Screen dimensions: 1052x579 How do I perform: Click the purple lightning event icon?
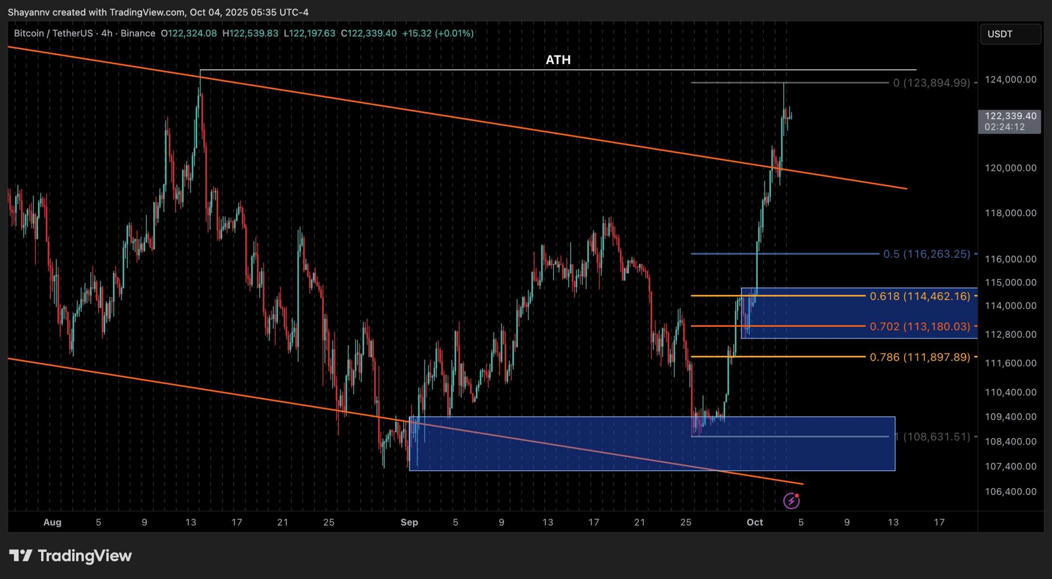click(x=791, y=501)
